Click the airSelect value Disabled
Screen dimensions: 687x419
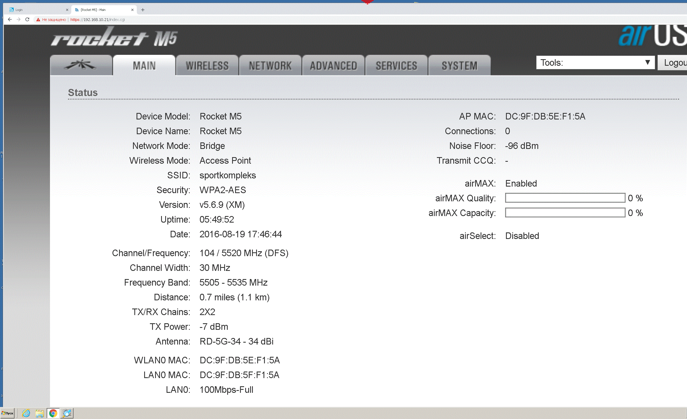pyautogui.click(x=522, y=236)
